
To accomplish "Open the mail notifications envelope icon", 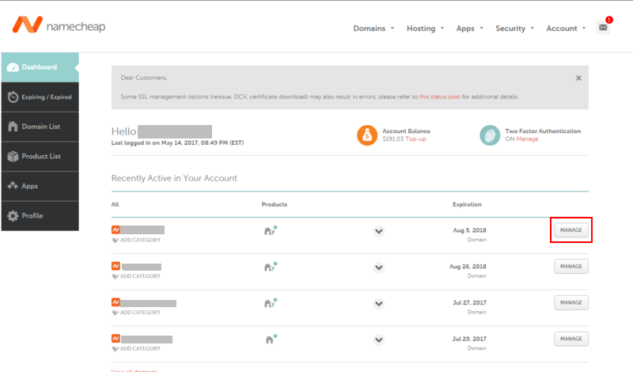I will (x=603, y=28).
